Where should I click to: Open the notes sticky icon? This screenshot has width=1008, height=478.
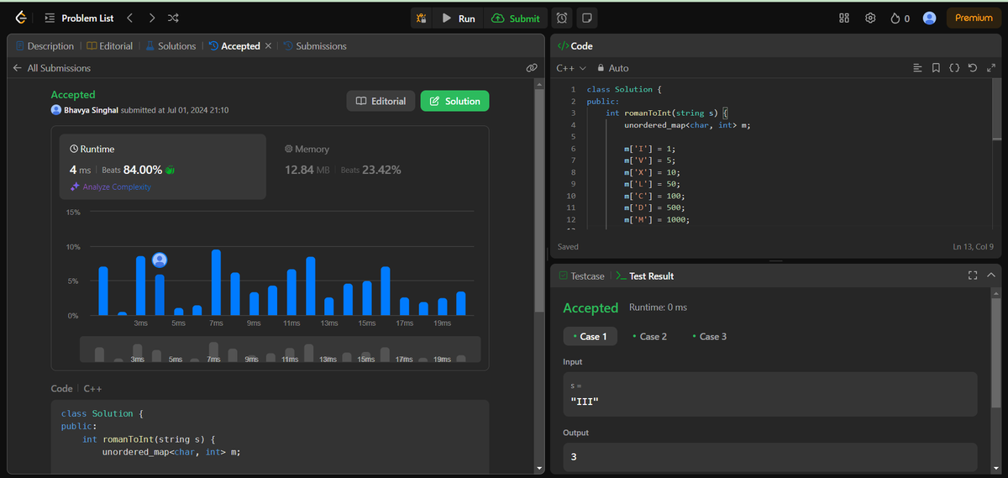coord(587,18)
